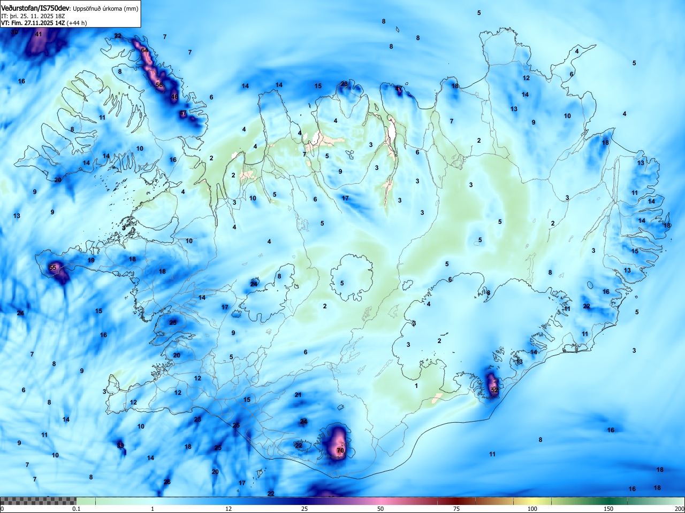Click the 75 label on the color scale

[456, 509]
